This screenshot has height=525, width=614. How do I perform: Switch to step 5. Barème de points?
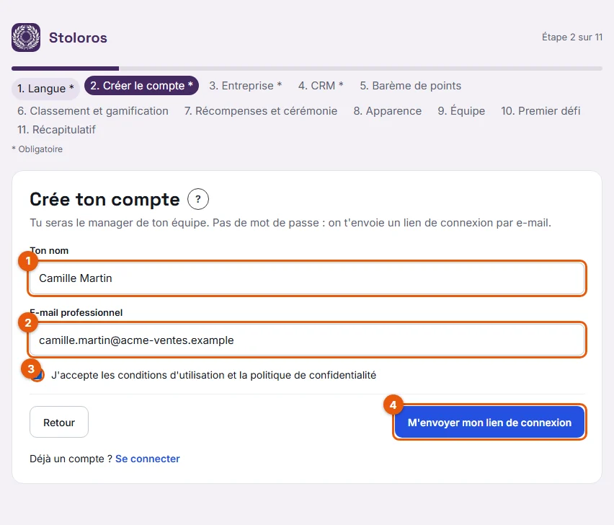point(410,85)
